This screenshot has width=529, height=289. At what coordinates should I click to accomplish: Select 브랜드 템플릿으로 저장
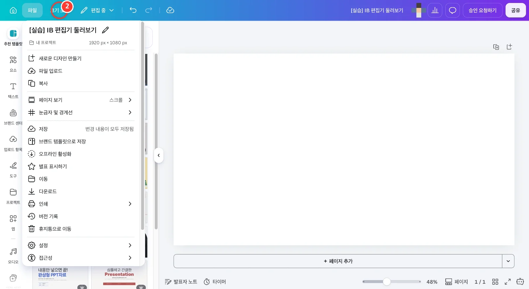click(x=81, y=142)
